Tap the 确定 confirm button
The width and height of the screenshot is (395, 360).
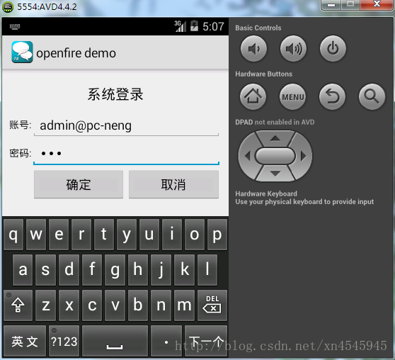(x=79, y=184)
